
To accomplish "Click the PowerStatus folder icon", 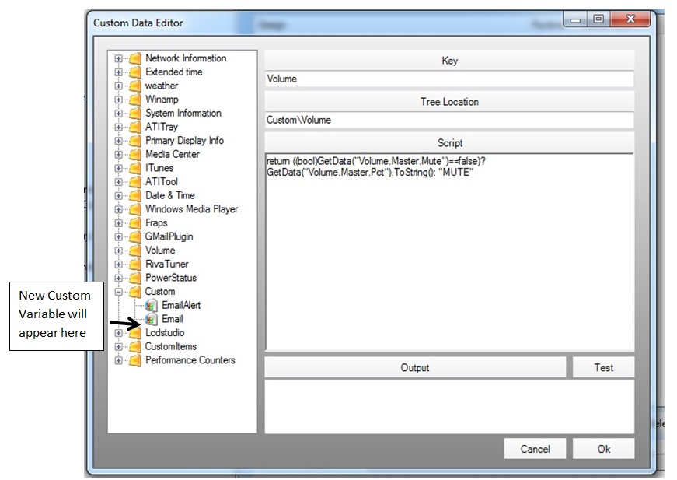I will pyautogui.click(x=135, y=279).
